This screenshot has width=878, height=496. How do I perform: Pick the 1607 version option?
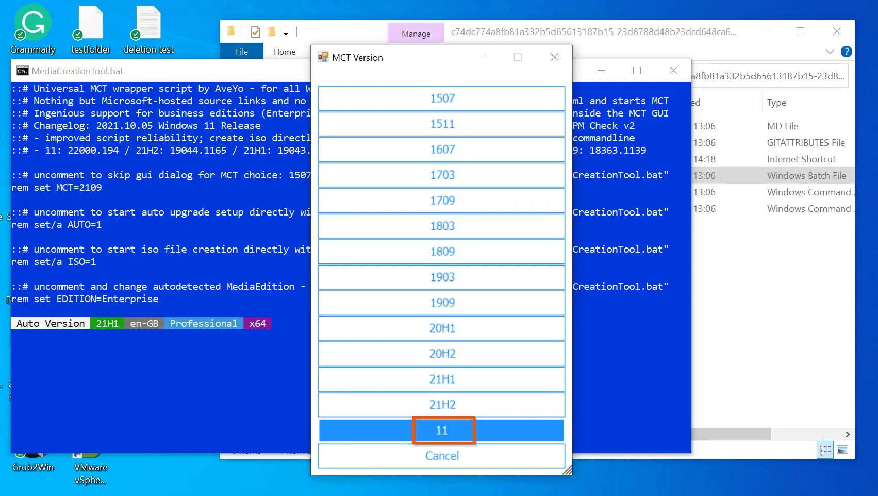[x=441, y=150]
